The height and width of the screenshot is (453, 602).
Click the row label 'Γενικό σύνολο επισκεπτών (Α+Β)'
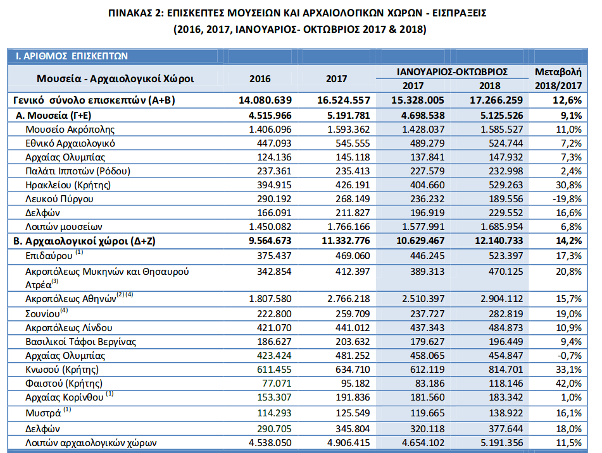[94, 100]
